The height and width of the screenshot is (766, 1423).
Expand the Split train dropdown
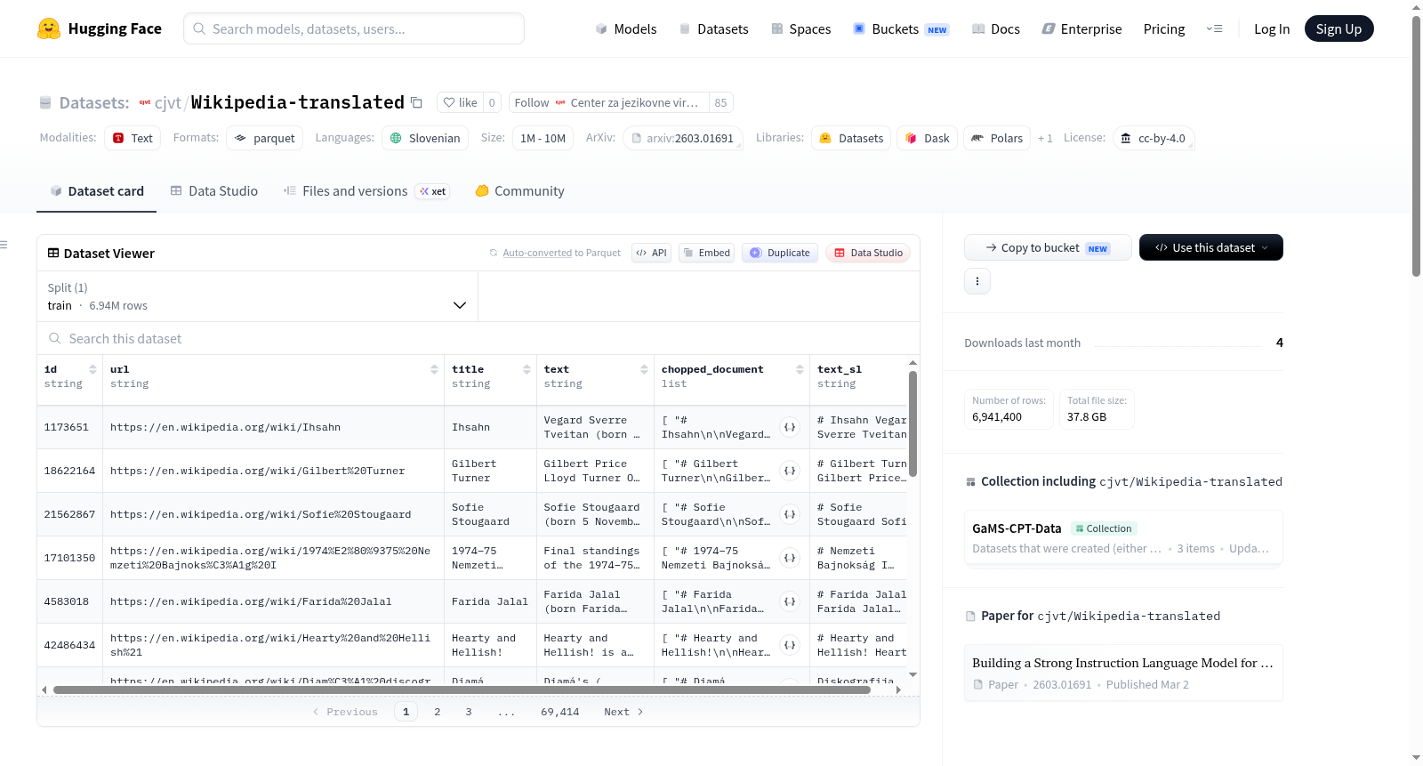[x=257, y=296]
